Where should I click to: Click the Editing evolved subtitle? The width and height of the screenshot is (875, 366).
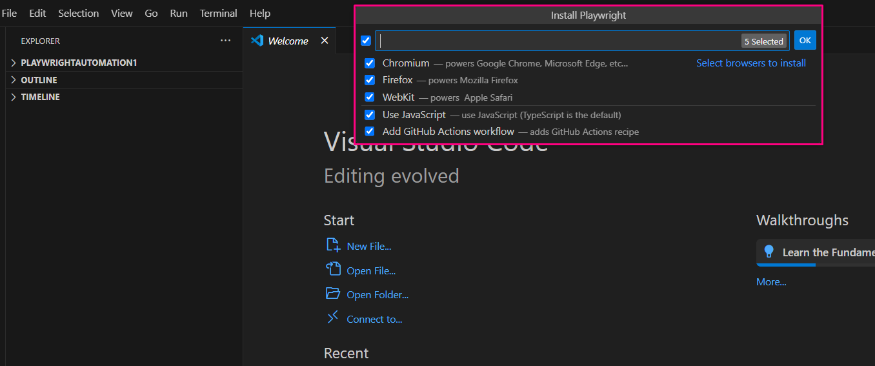click(x=392, y=176)
